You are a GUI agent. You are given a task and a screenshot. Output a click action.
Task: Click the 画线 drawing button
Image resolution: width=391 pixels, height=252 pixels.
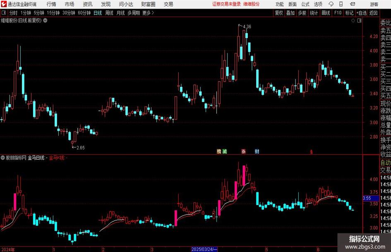coord(326,13)
